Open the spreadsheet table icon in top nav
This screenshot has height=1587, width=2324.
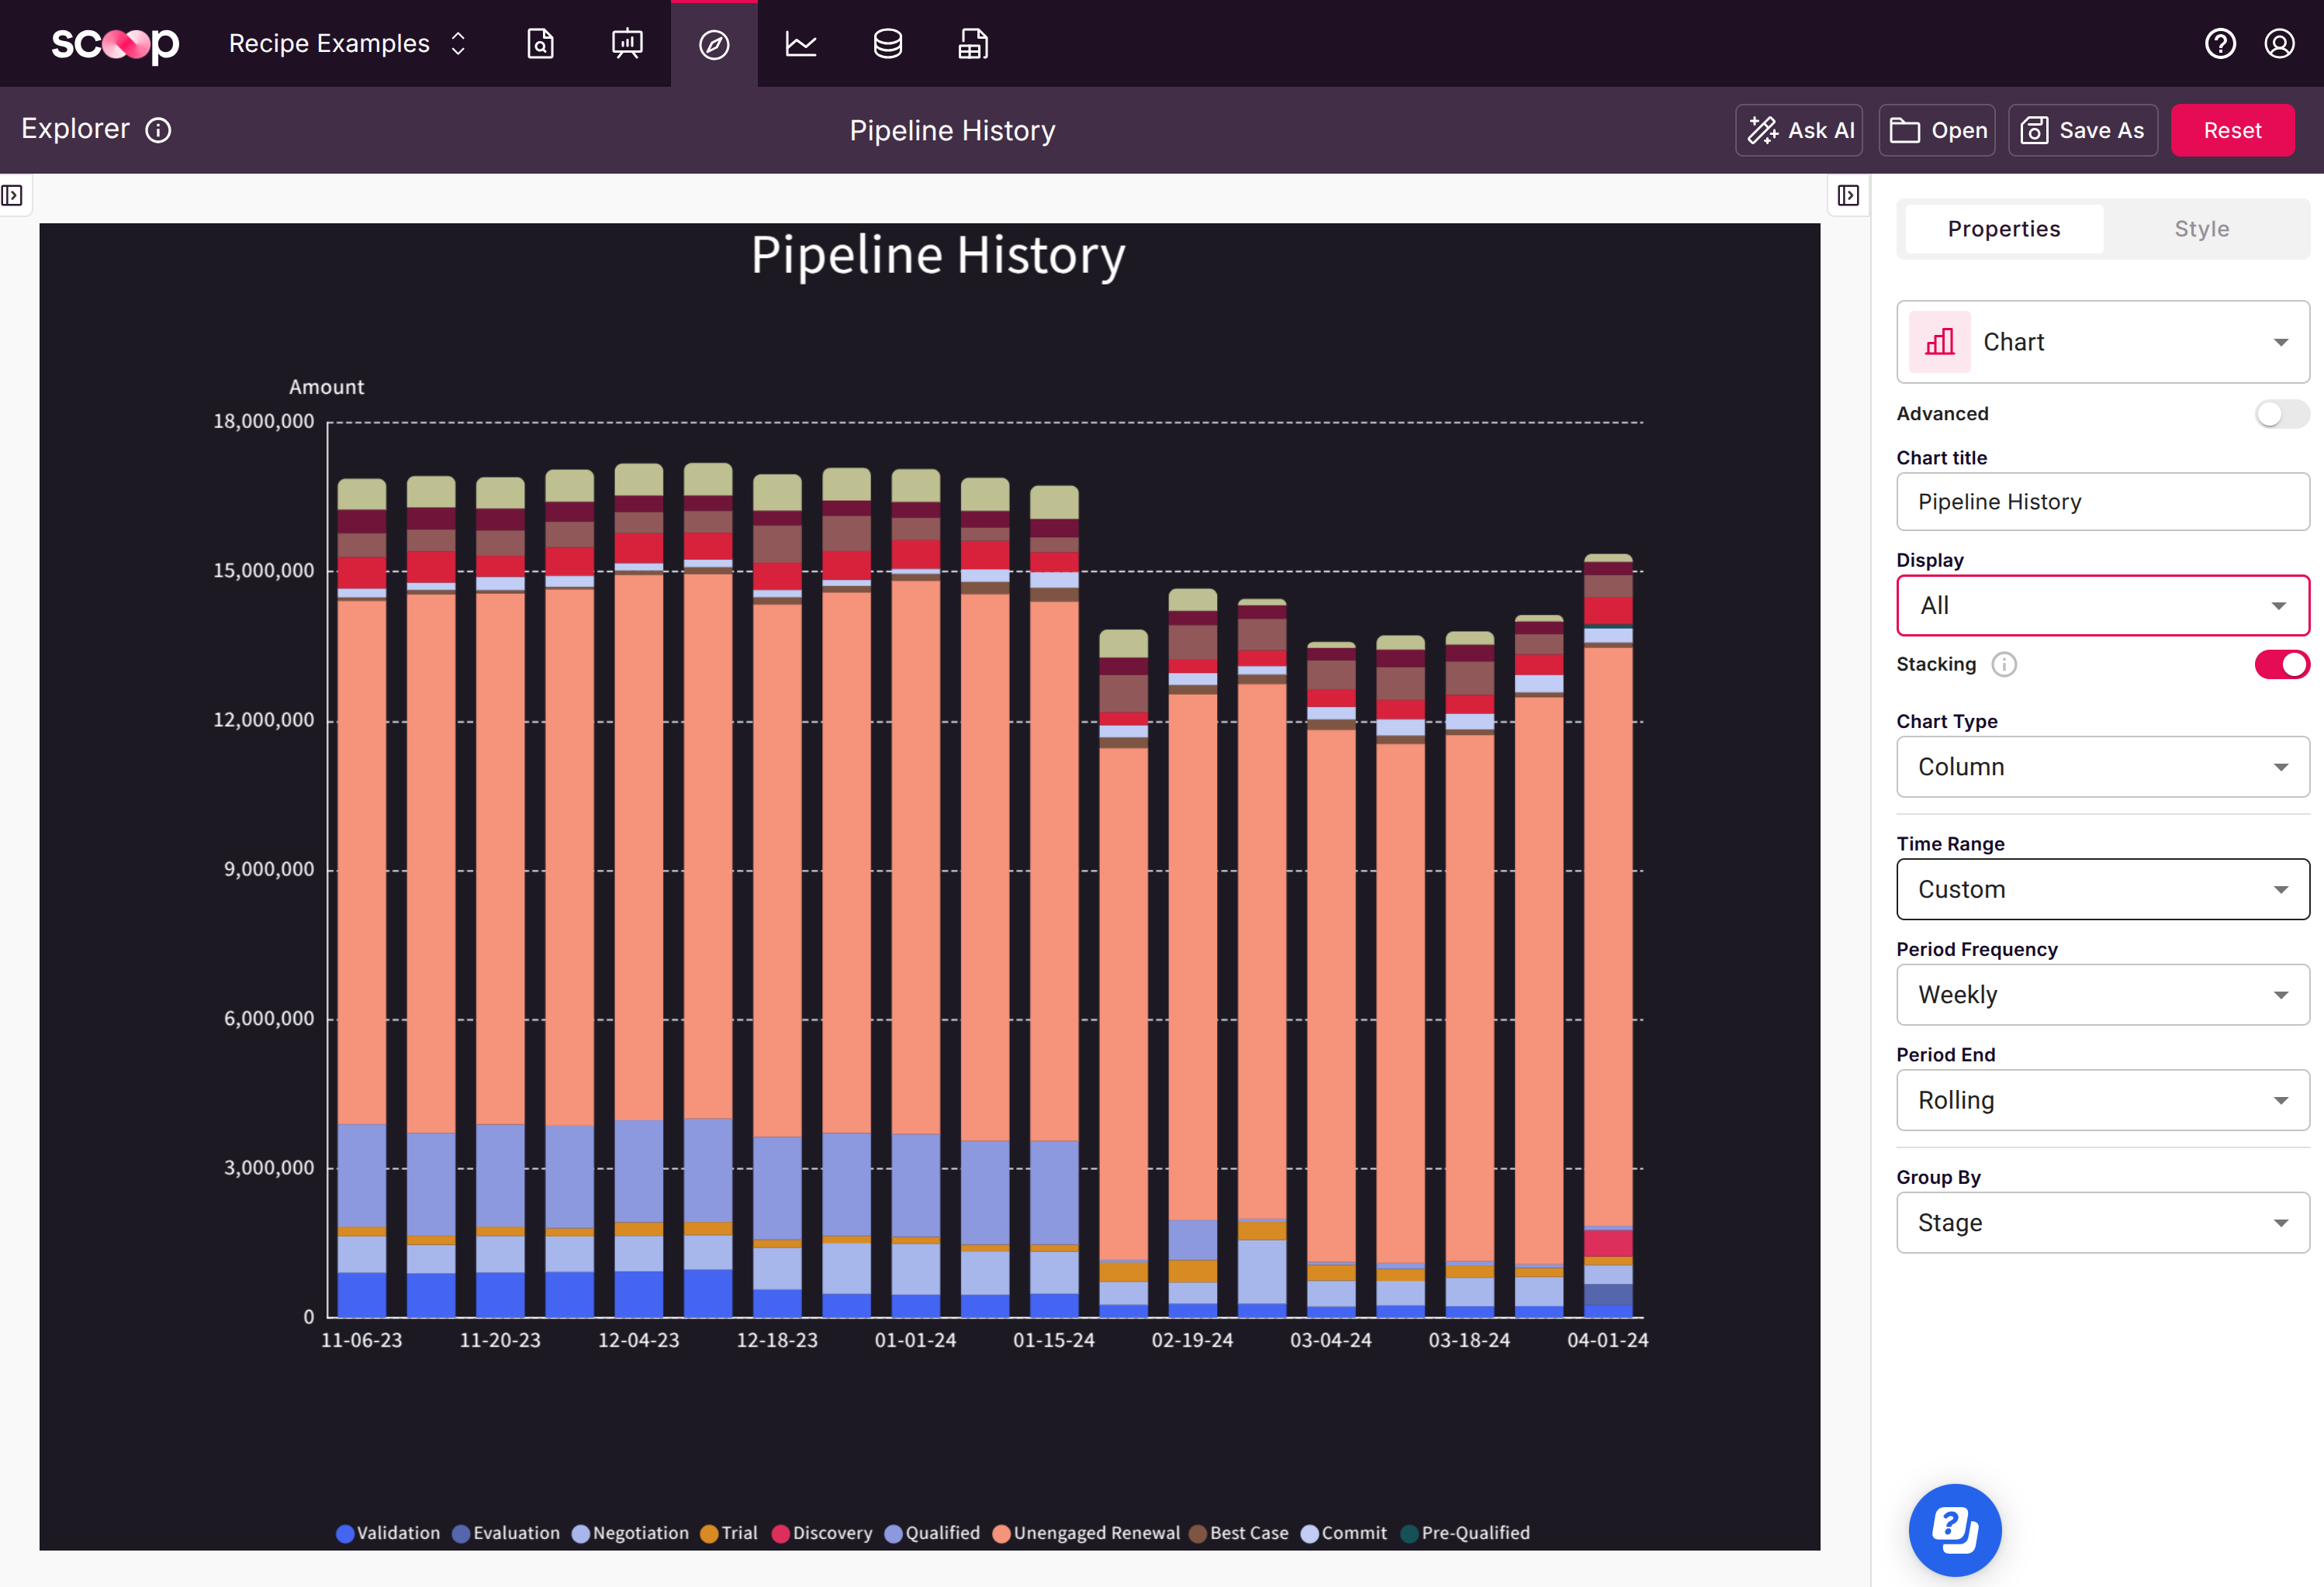[973, 44]
